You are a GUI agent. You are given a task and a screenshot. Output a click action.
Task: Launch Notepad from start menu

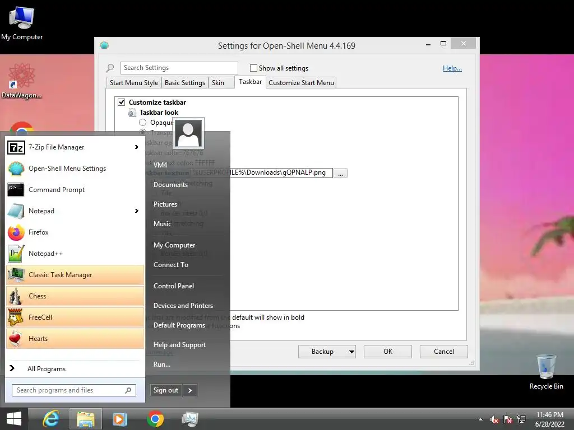[x=75, y=211]
